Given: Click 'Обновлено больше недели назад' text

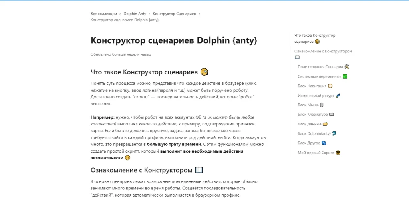Looking at the screenshot, I should tap(121, 54).
